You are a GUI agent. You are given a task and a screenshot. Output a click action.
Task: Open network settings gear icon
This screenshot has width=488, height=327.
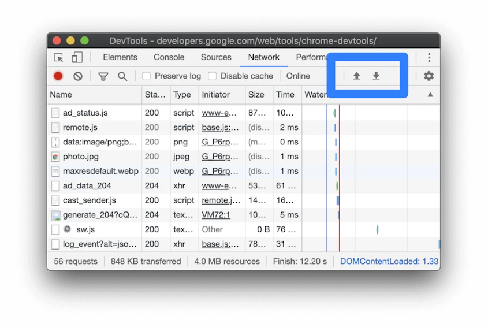click(429, 76)
